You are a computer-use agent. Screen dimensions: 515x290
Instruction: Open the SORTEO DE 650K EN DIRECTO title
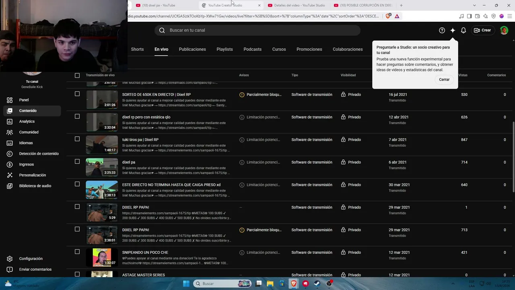click(157, 95)
